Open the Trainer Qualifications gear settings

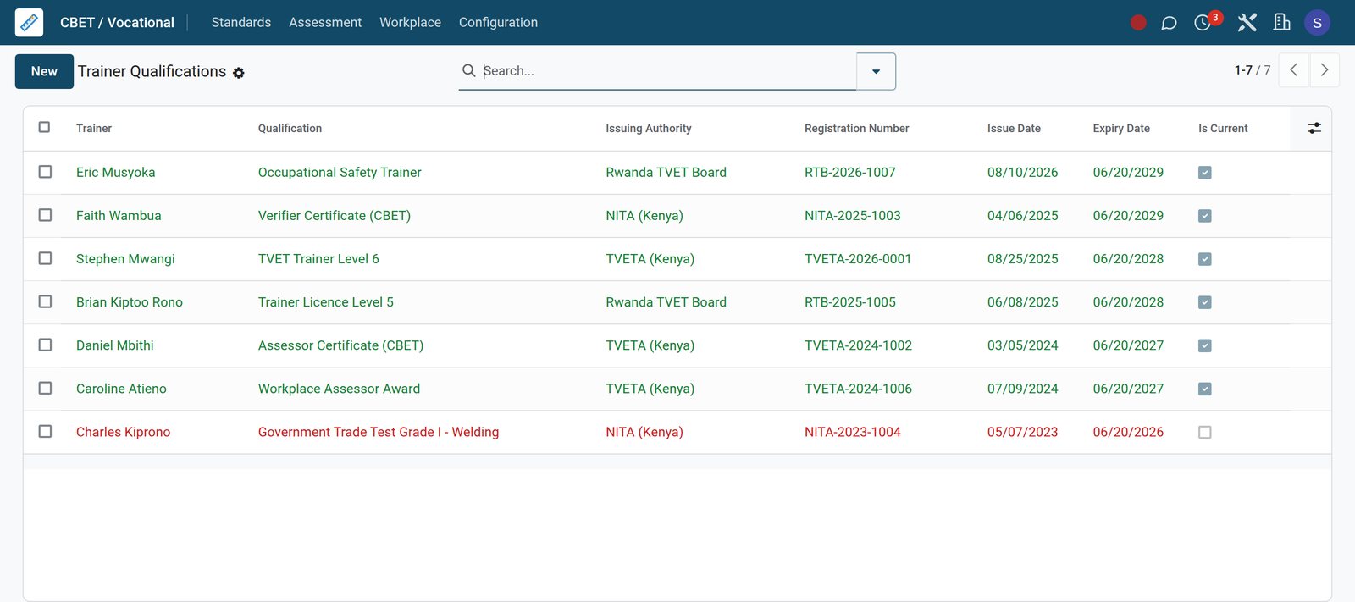tap(239, 73)
